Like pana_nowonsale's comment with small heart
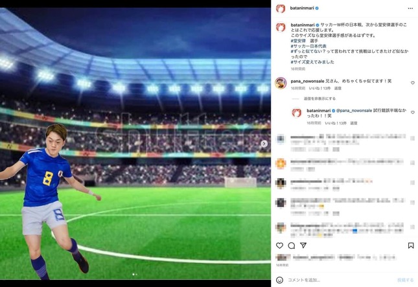 coord(413,83)
